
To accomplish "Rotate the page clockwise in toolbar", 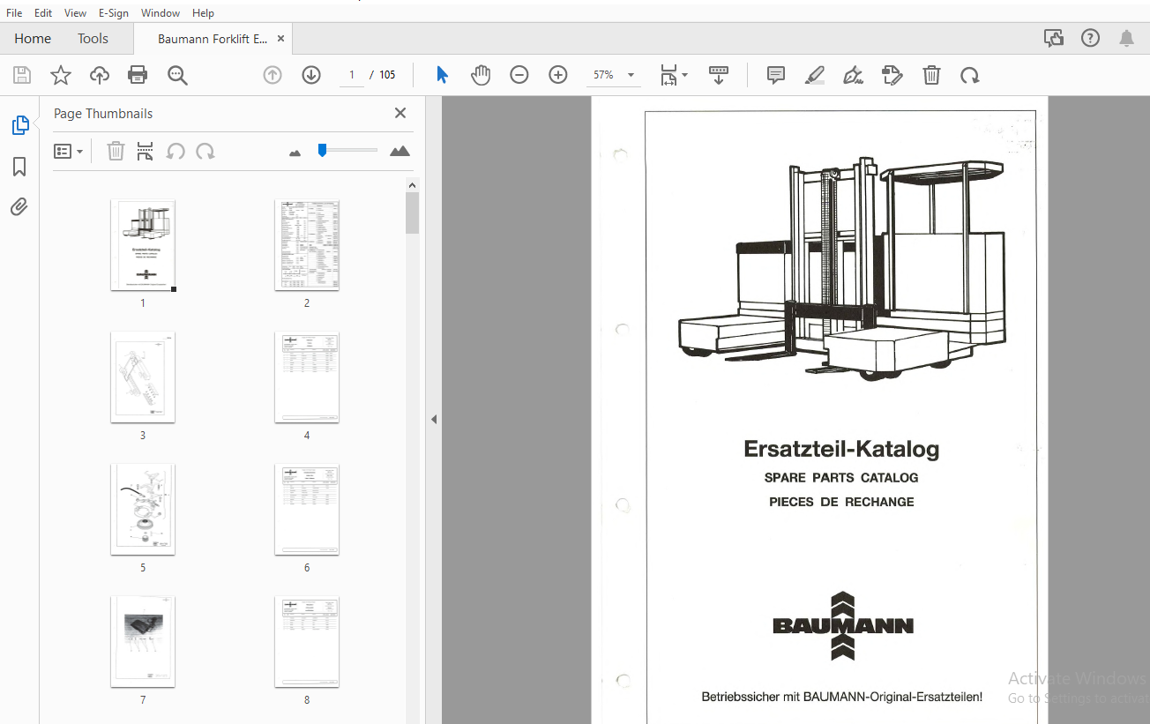I will 970,75.
